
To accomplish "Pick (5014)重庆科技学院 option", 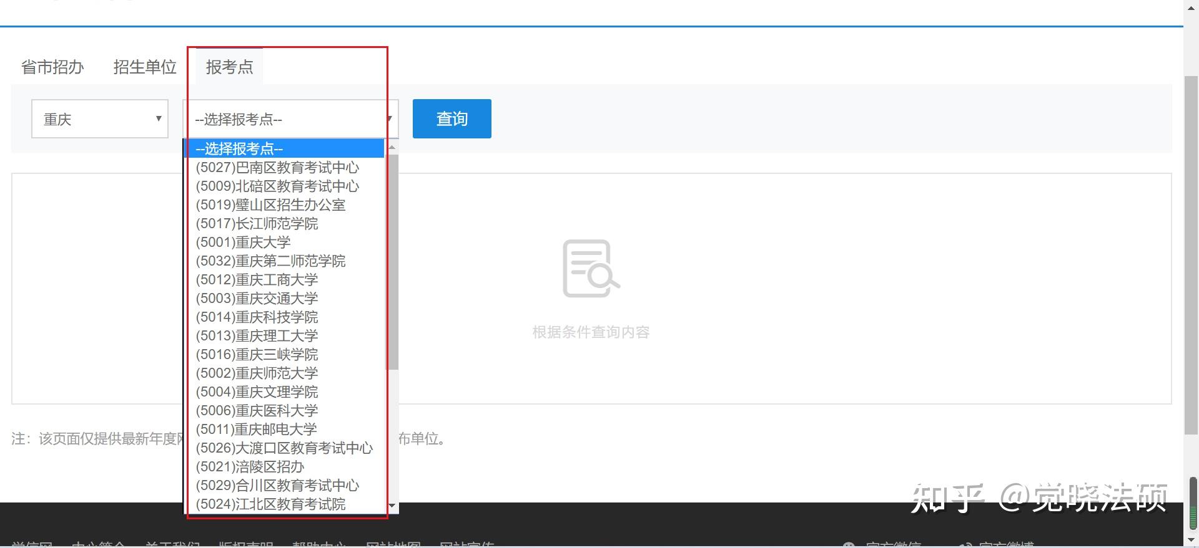I will click(284, 317).
